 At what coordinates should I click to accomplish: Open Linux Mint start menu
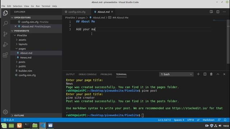4,125
